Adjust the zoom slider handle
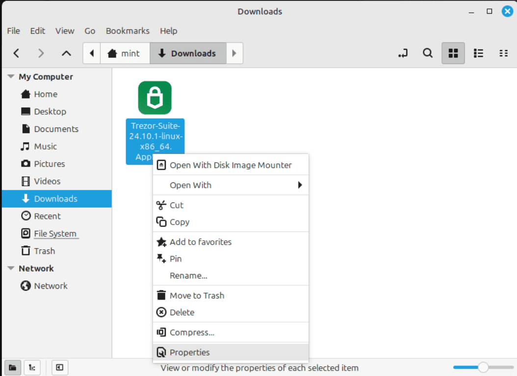The height and width of the screenshot is (376, 517). 483,367
